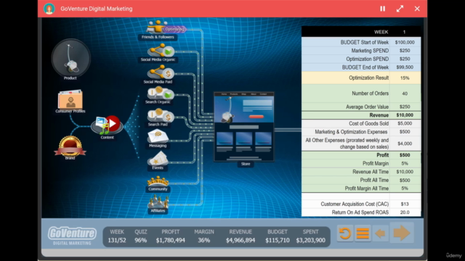This screenshot has width=465, height=261.
Task: Open the orange menu list button
Action: click(x=363, y=233)
